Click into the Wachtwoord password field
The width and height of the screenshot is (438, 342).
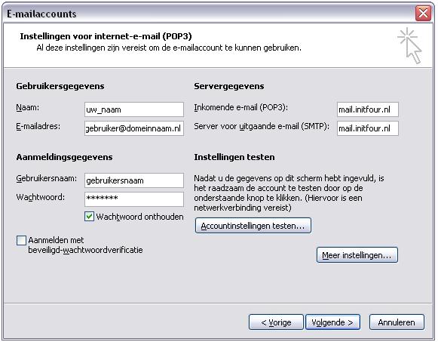(x=134, y=199)
